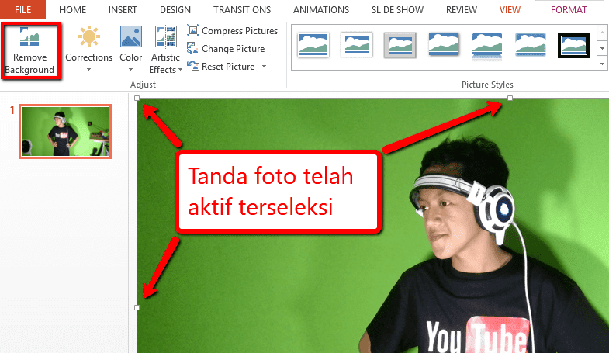
Task: Select slide 1 thumbnail
Action: (x=65, y=131)
